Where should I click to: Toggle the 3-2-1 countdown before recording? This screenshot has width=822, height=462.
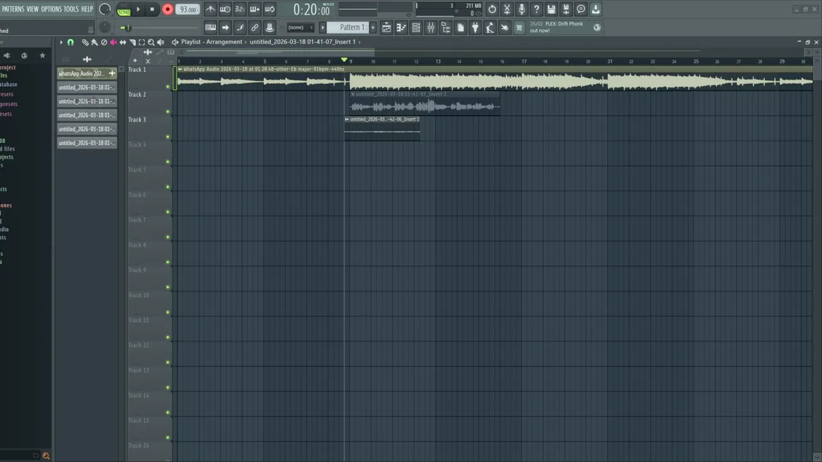click(240, 9)
